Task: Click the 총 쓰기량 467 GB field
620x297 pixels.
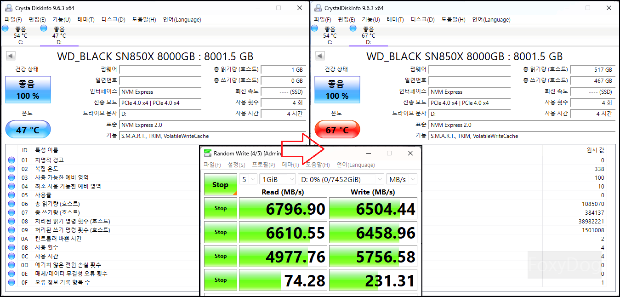Action: [592, 80]
